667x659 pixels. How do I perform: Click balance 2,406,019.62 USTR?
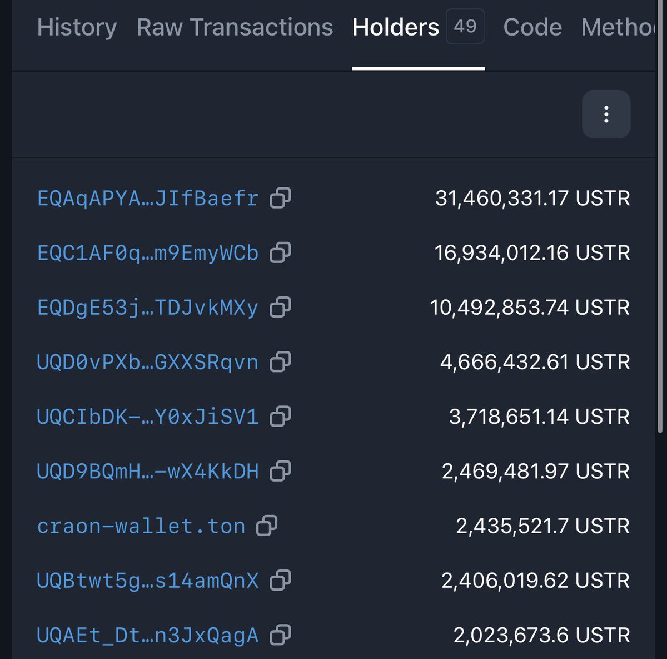536,580
